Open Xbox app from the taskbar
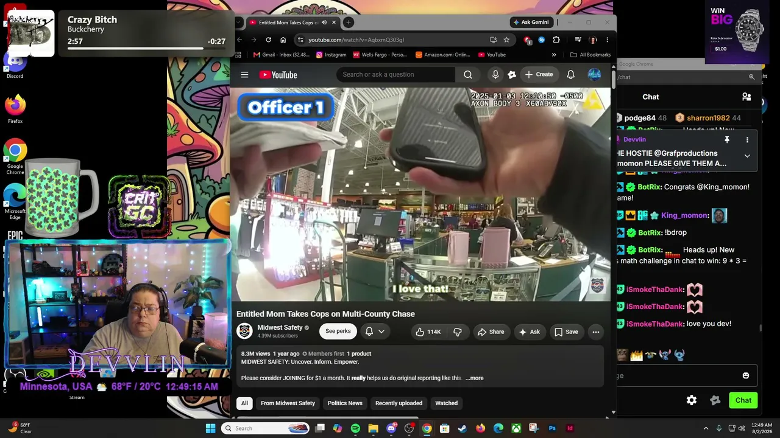780x438 pixels. tap(516, 428)
